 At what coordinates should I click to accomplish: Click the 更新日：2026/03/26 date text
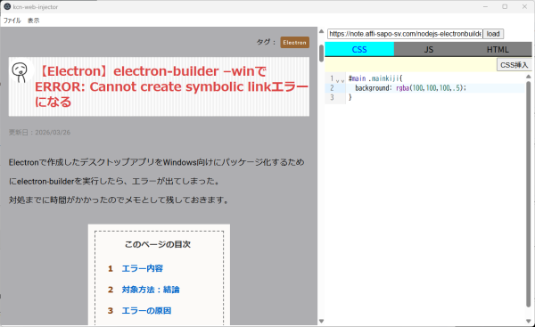click(39, 132)
